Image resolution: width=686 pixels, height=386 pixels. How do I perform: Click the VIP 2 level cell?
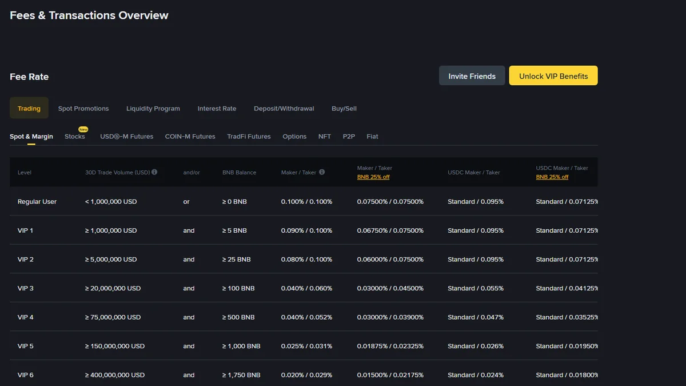click(x=26, y=259)
